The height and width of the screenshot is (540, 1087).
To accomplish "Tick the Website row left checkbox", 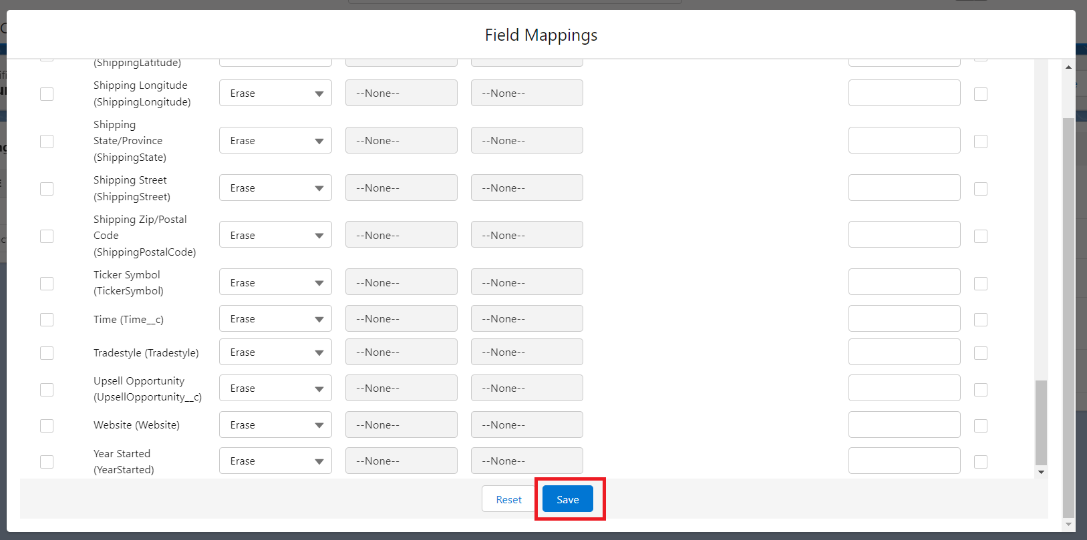I will point(47,426).
